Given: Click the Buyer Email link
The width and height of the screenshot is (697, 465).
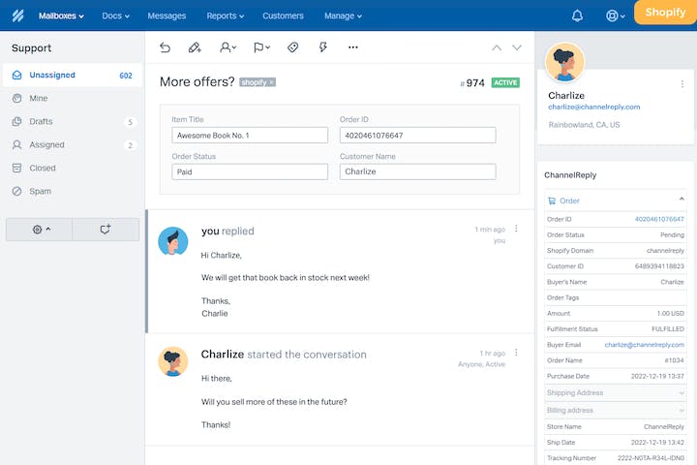Looking at the screenshot, I should pos(644,345).
